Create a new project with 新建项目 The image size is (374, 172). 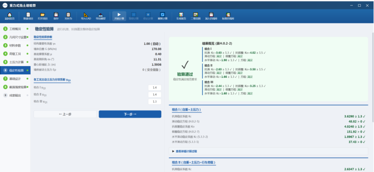[28, 14]
